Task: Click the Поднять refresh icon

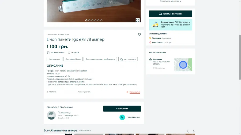Action: (69, 53)
